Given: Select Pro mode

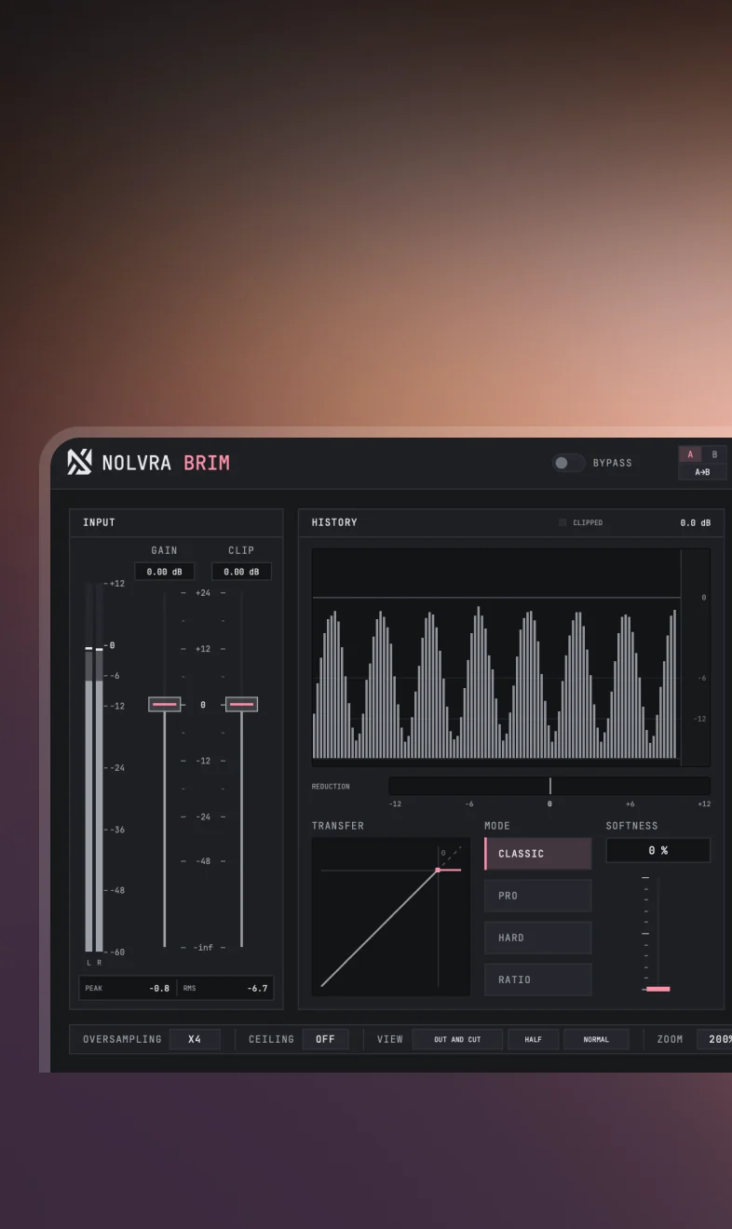Looking at the screenshot, I should [x=538, y=896].
